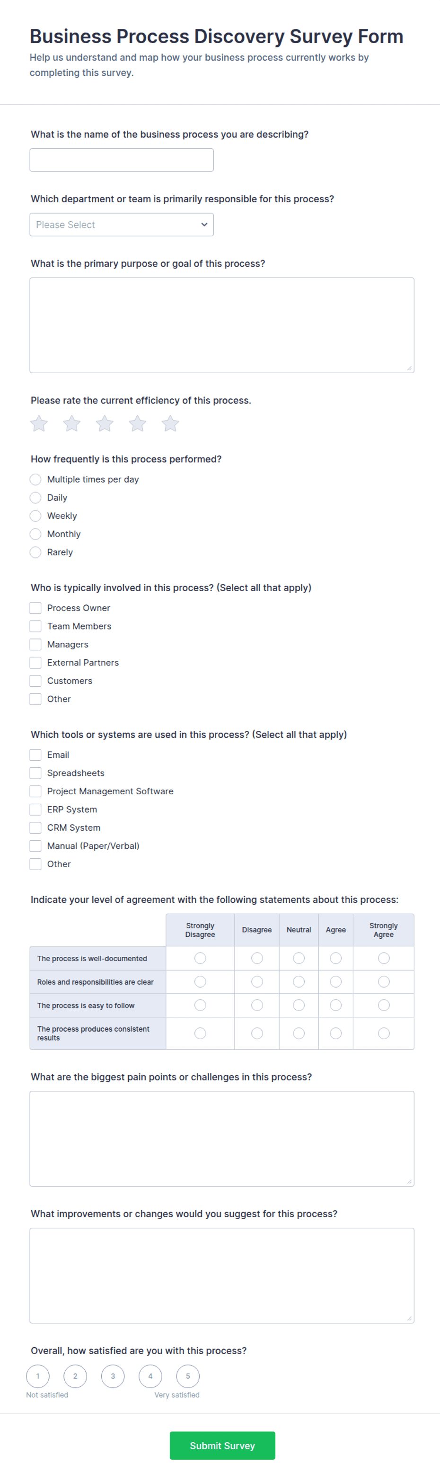This screenshot has height=1483, width=440.
Task: Select satisfaction rating 3 circle
Action: click(x=113, y=1376)
